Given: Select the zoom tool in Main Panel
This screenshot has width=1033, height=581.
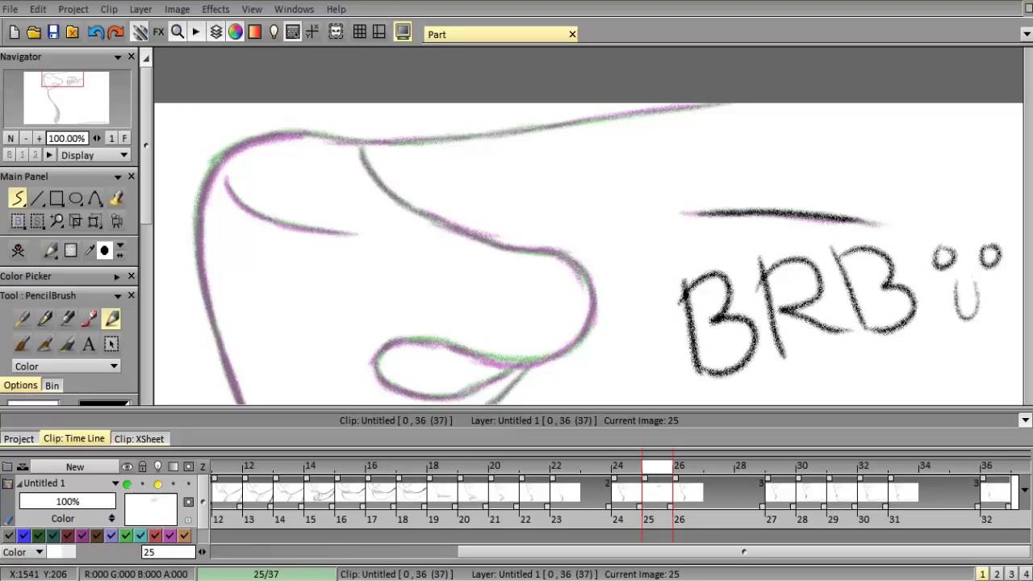Looking at the screenshot, I should 56,220.
